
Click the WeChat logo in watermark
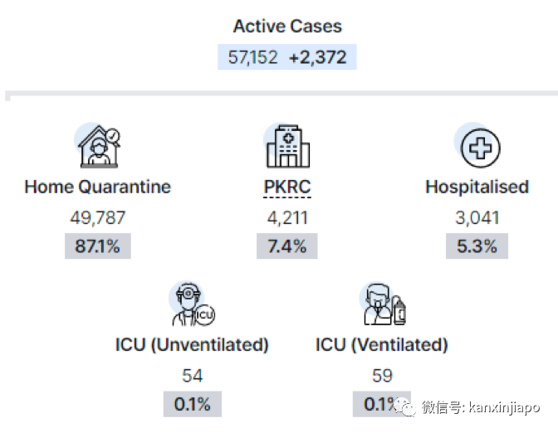(406, 408)
